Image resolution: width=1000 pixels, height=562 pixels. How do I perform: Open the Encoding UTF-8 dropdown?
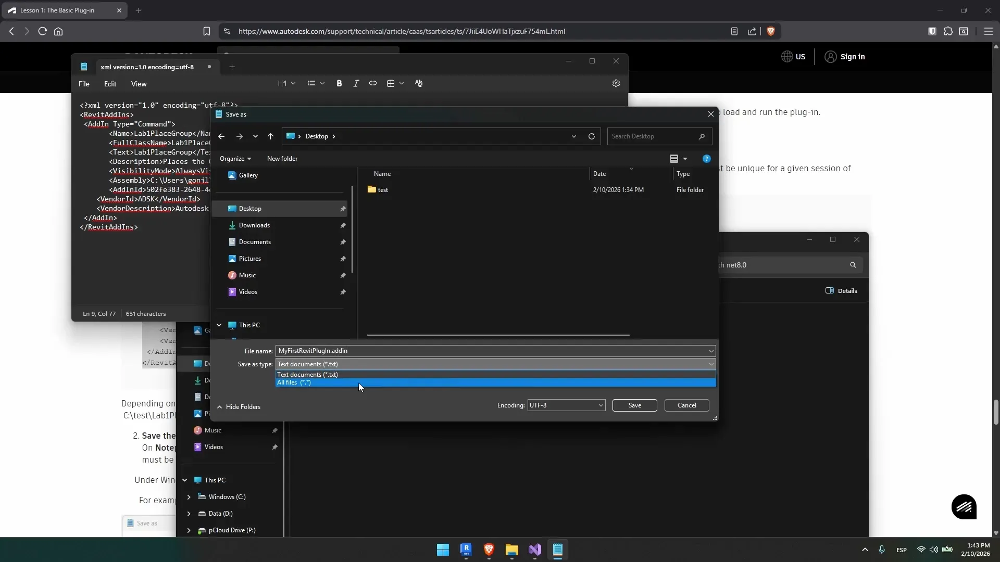pos(566,405)
